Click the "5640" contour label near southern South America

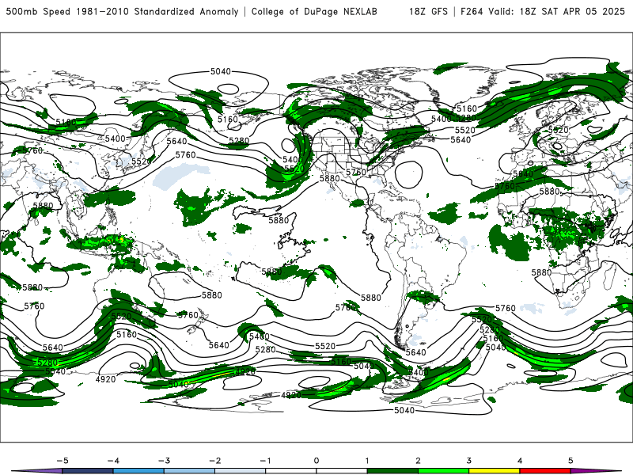pyautogui.click(x=416, y=352)
